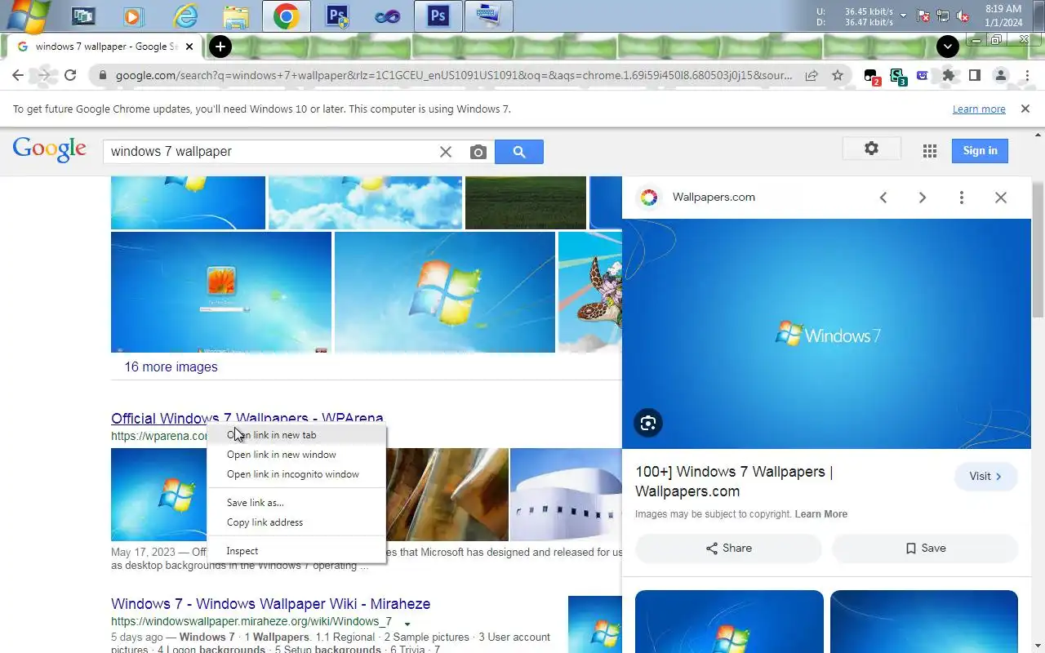Click Learn More about image copyright
The image size is (1045, 653).
[820, 514]
